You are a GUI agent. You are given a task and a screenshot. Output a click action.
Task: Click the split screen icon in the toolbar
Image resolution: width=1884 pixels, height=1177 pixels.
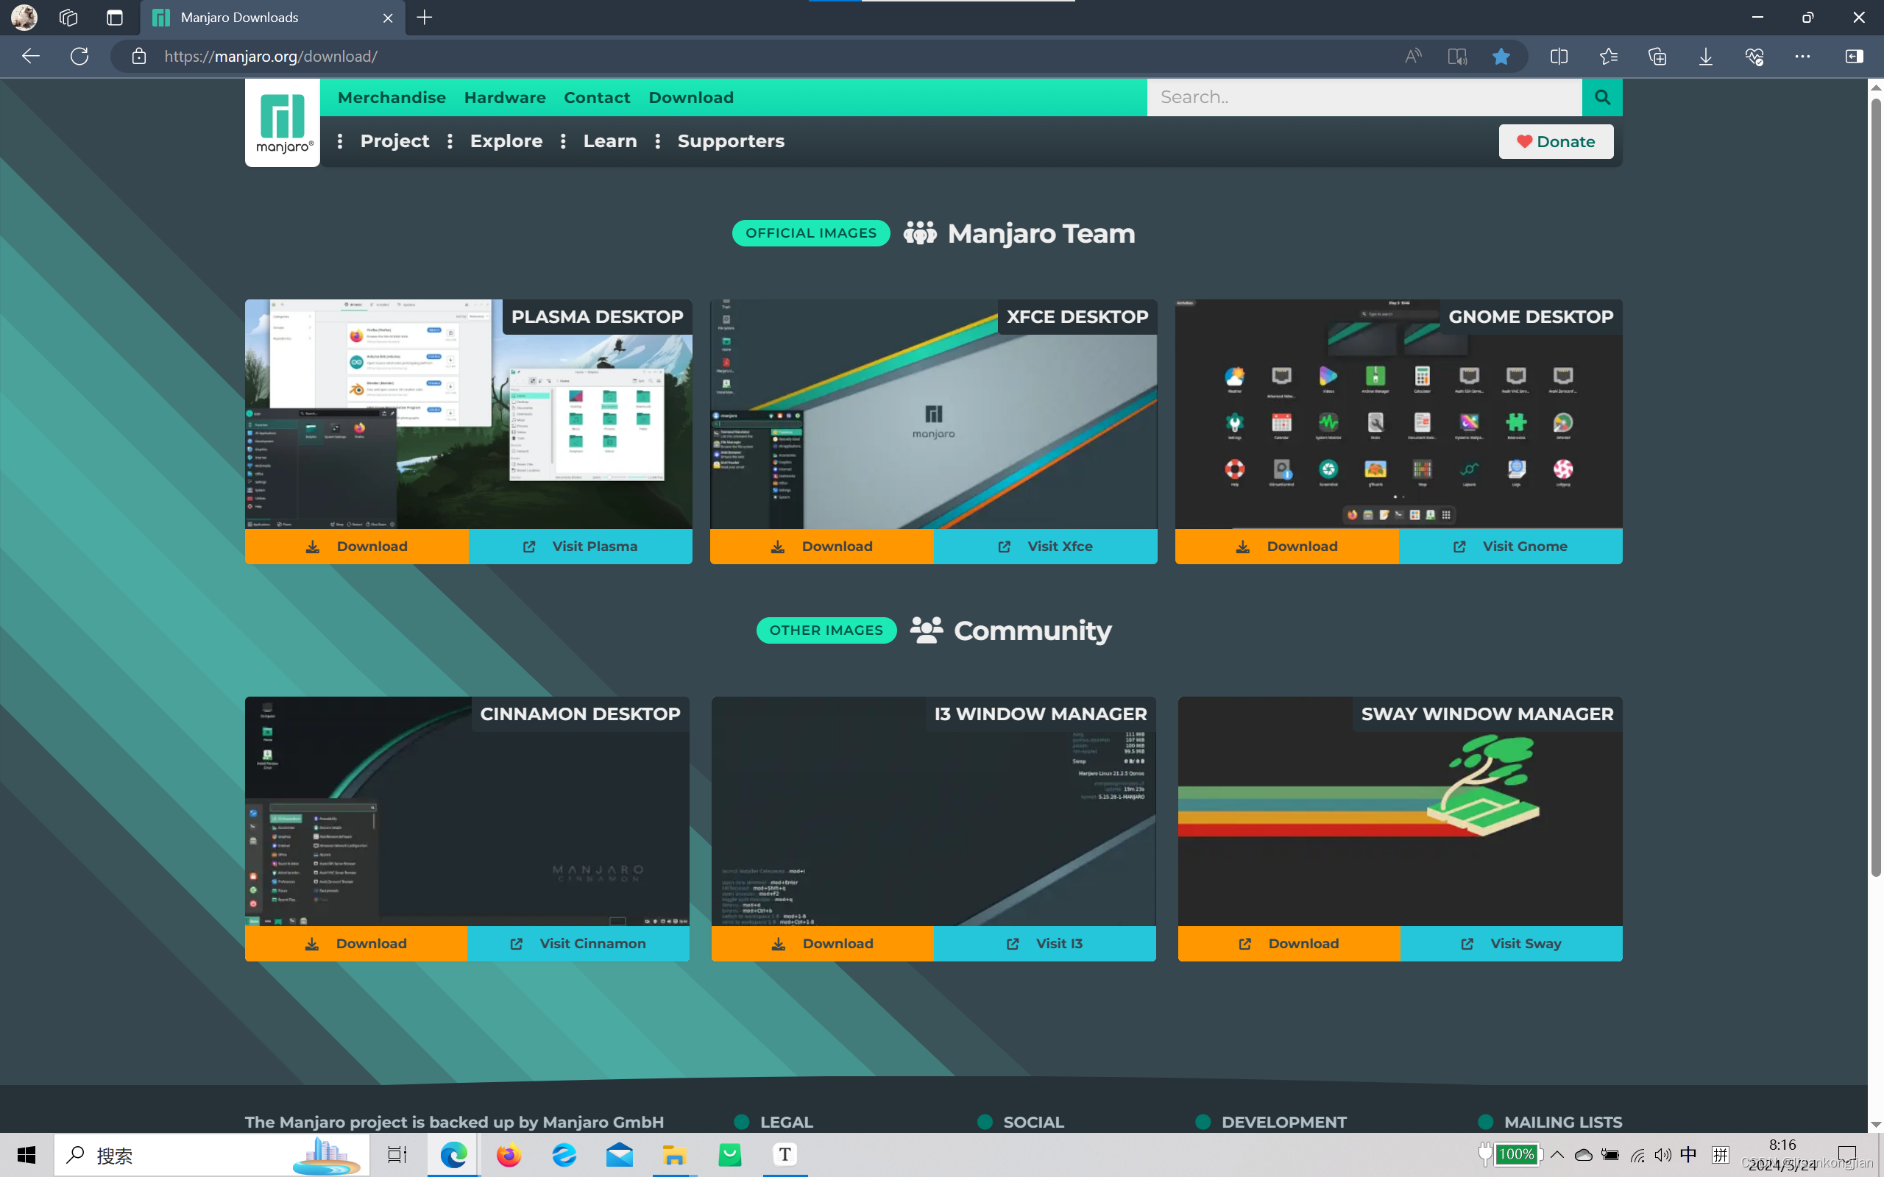point(1559,55)
